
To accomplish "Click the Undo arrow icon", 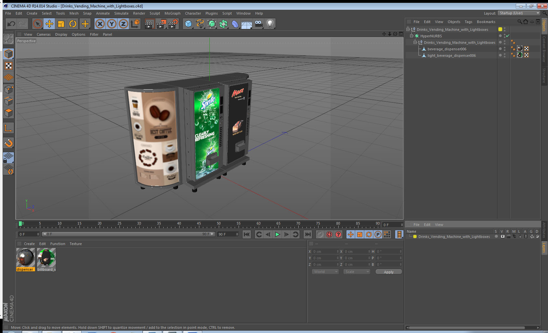I will [11, 24].
